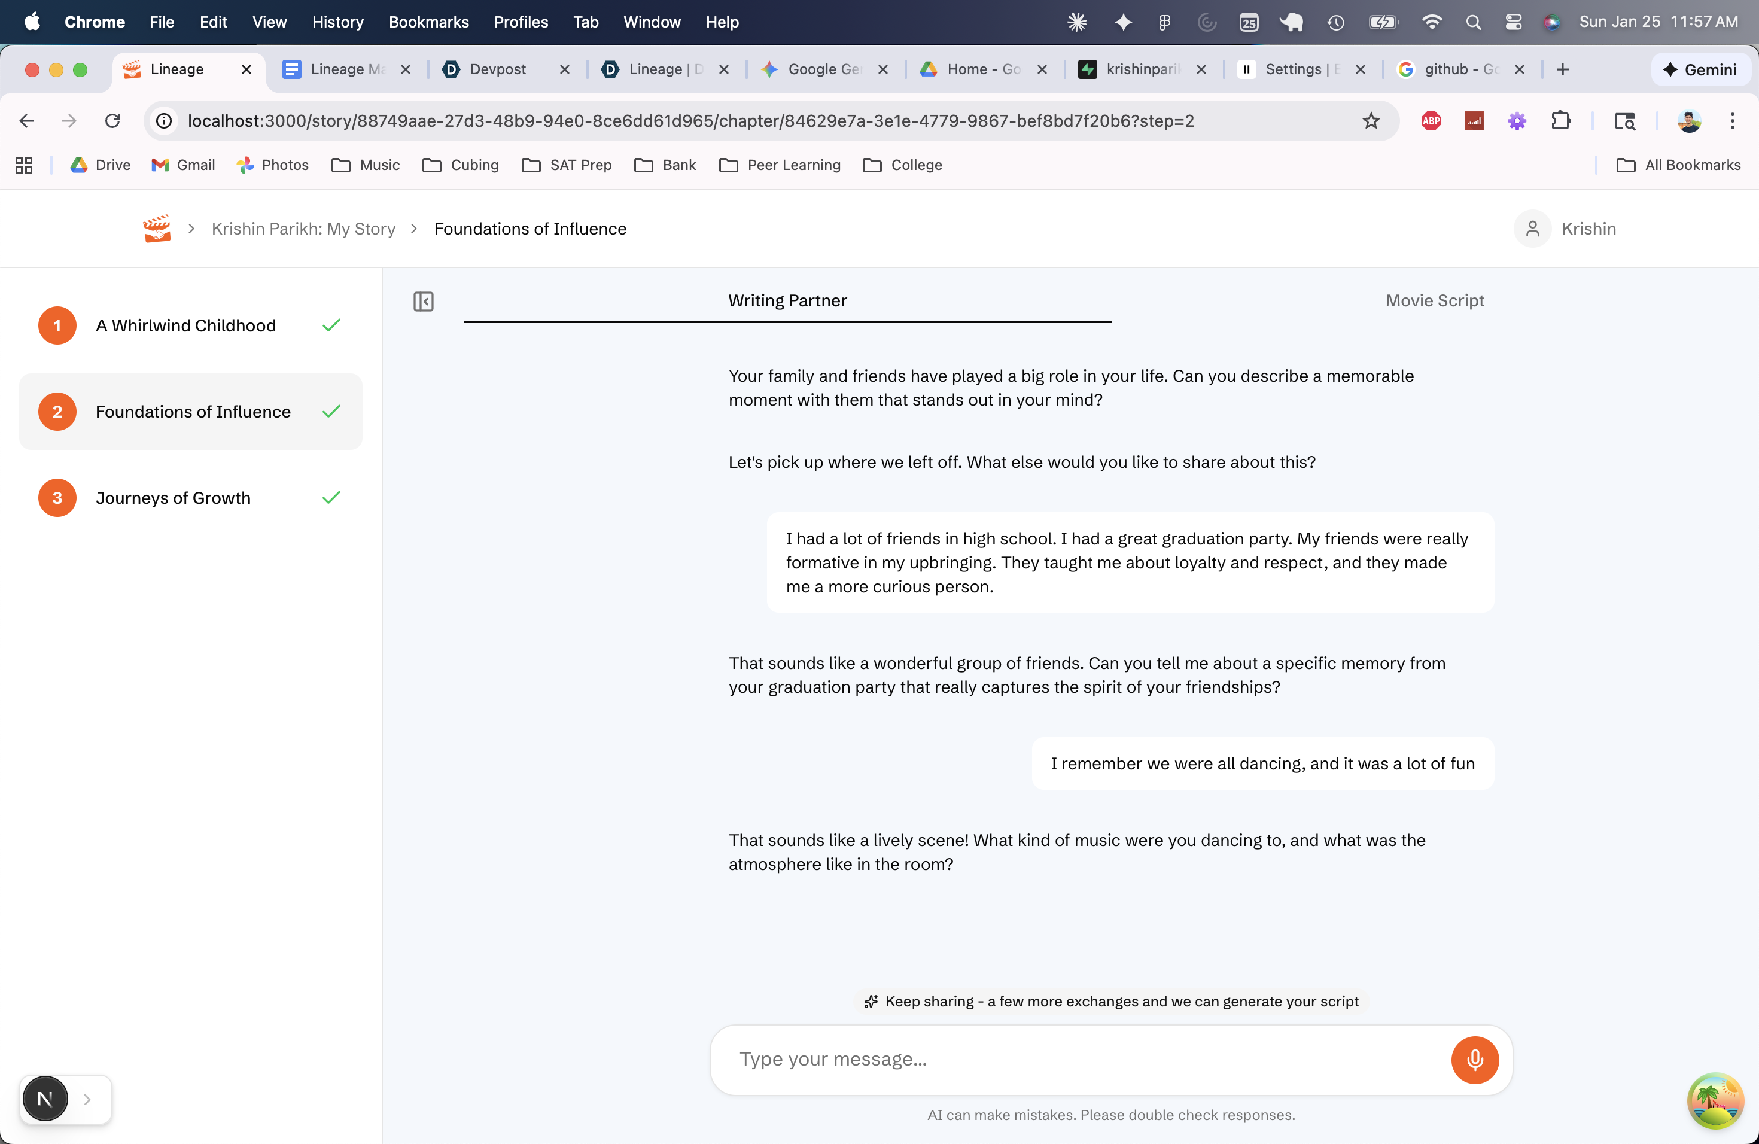Switch to the Movie Script tab
This screenshot has width=1759, height=1144.
1434,300
